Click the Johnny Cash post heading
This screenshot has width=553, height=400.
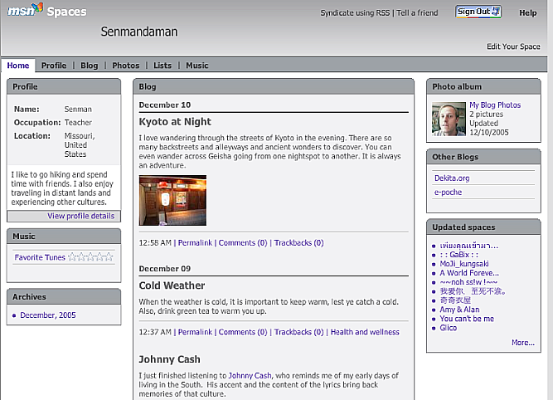point(169,359)
